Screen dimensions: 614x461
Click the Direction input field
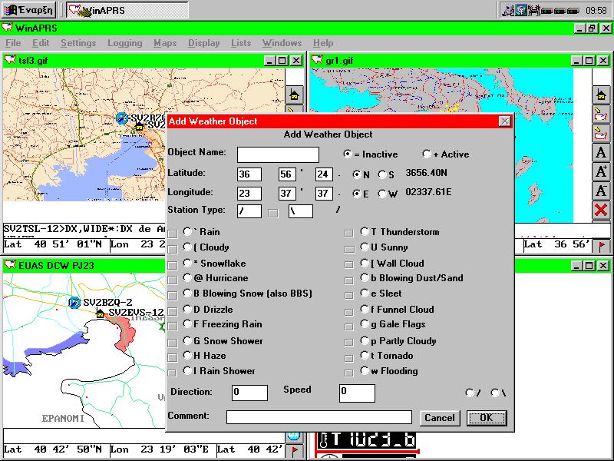tap(250, 393)
